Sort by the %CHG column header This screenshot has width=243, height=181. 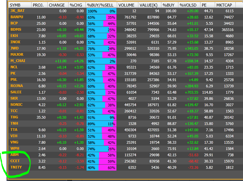point(77,5)
